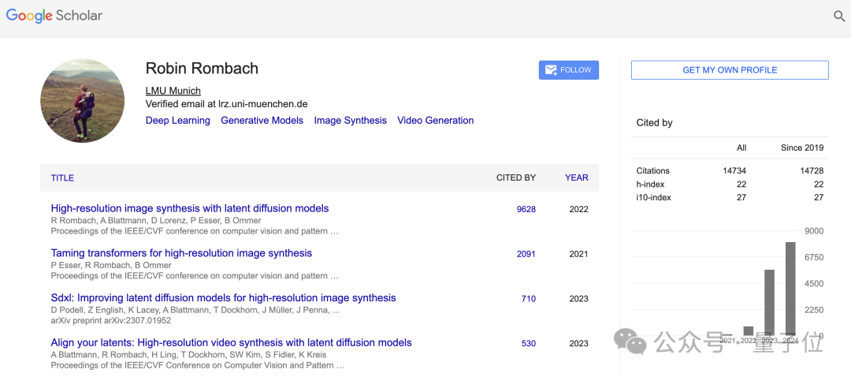
Task: View the 9628 citations link
Action: pyautogui.click(x=526, y=209)
